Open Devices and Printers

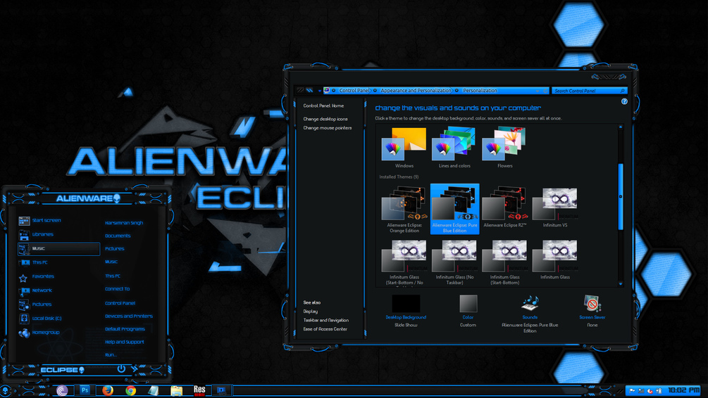(x=129, y=316)
